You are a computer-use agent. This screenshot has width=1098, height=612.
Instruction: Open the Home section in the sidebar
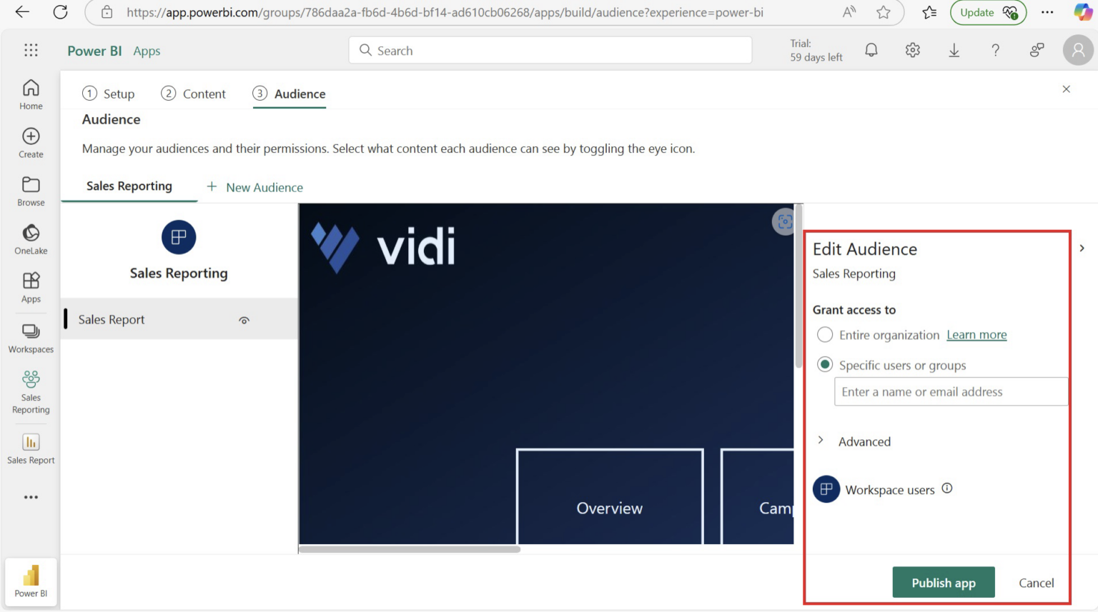30,94
